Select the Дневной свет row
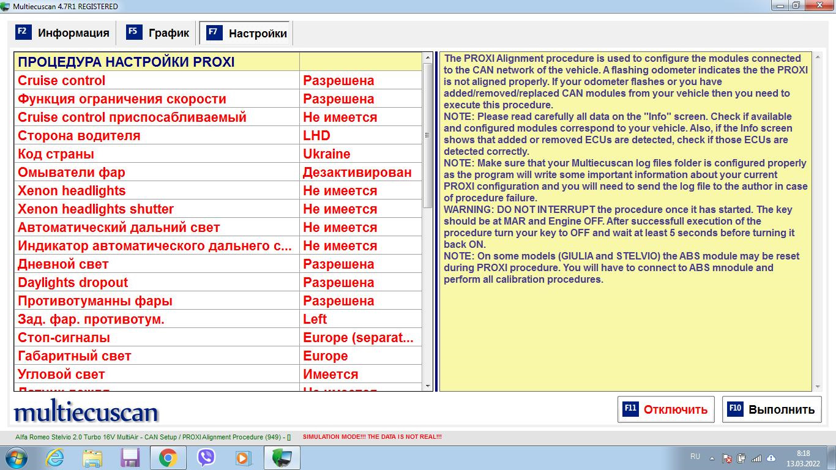 click(x=218, y=264)
